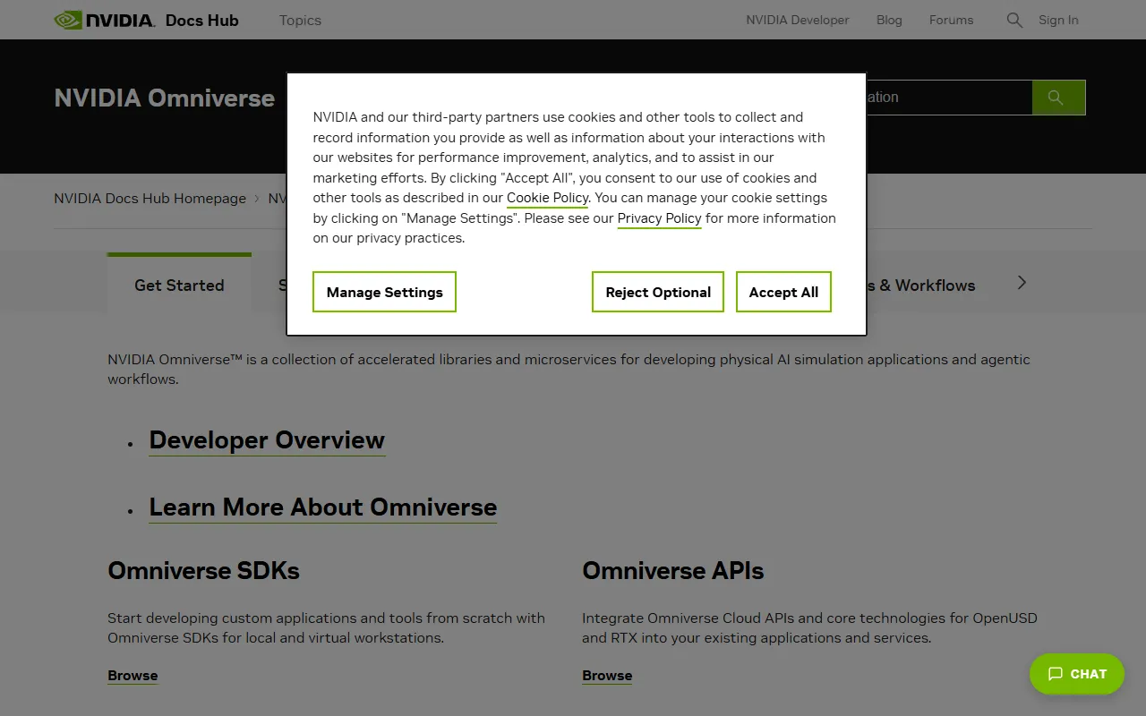This screenshot has width=1146, height=716.
Task: Open the Blog link in header
Action: point(889,20)
